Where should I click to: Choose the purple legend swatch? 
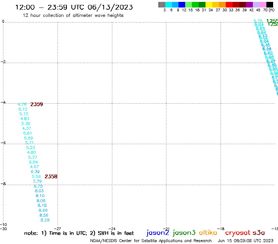(249, 5)
